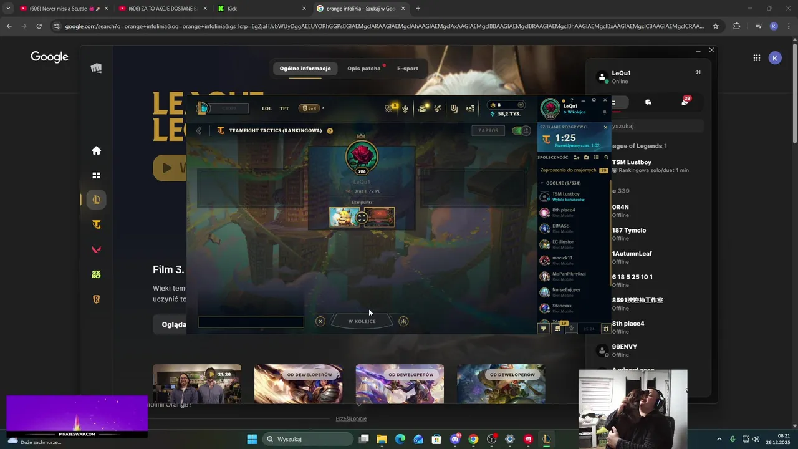The width and height of the screenshot is (798, 449).
Task: Select 2XKO icon in Riot sidebar
Action: pos(96,274)
